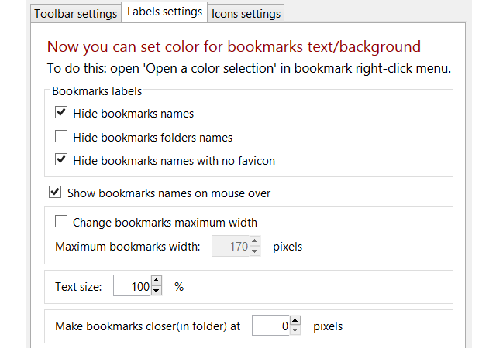Image resolution: width=496 pixels, height=348 pixels.
Task: Uncheck Hide bookmarks names checkbox
Action: (62, 114)
